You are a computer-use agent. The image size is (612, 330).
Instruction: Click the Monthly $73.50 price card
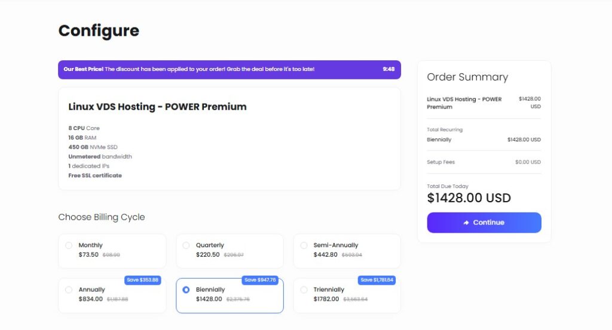point(112,251)
